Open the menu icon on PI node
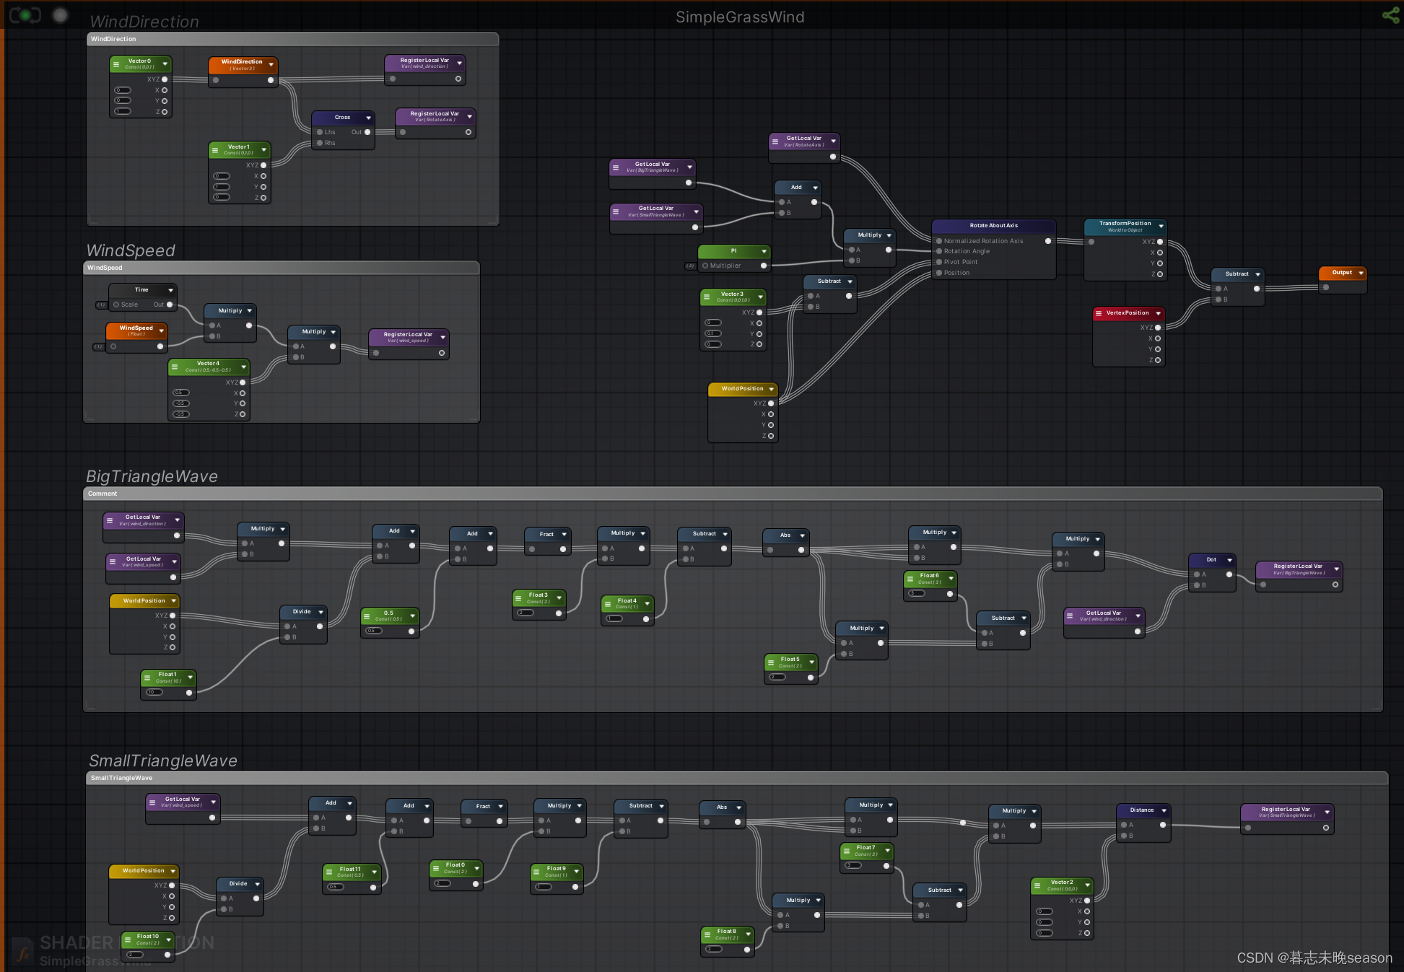Screen dimensions: 1404x972 764,251
